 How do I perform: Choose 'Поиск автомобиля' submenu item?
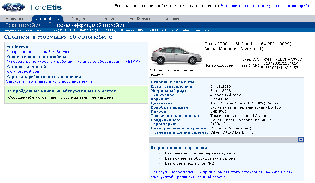click(x=23, y=25)
